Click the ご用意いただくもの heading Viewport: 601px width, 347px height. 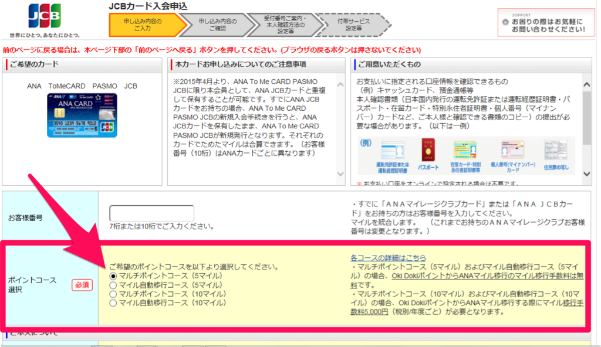coord(390,64)
